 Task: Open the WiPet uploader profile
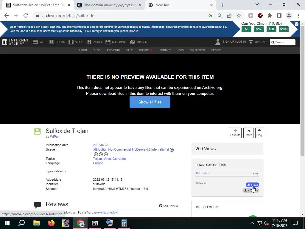pos(54,137)
